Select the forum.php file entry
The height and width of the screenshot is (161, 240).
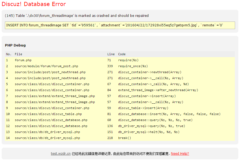[23, 60]
